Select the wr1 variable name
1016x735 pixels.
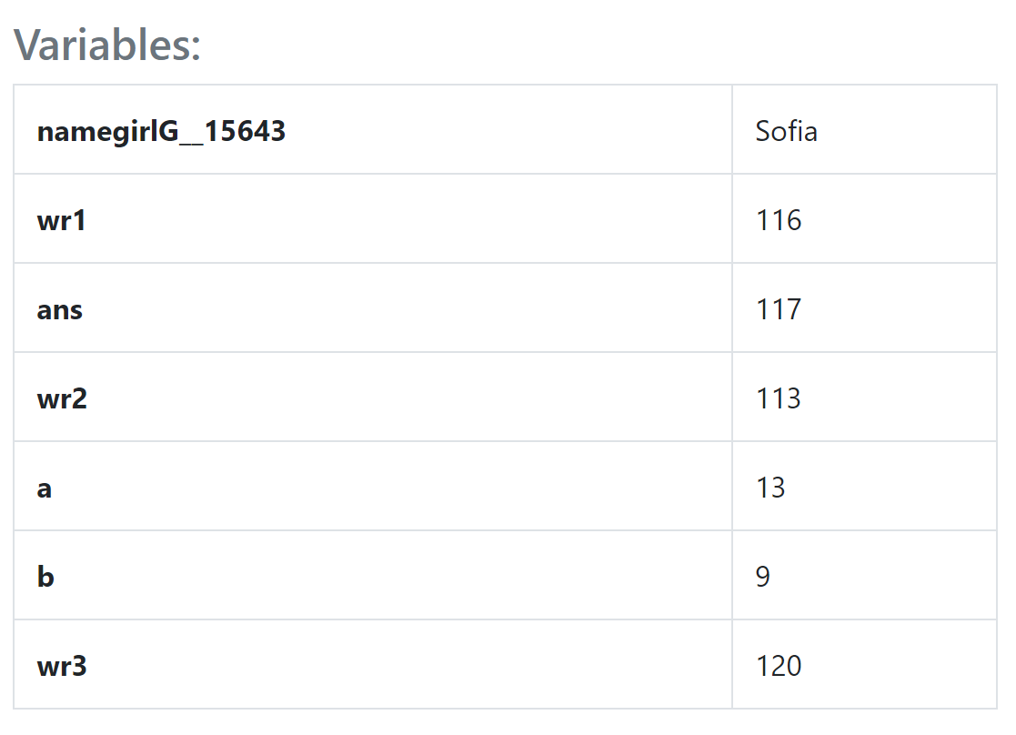point(62,220)
